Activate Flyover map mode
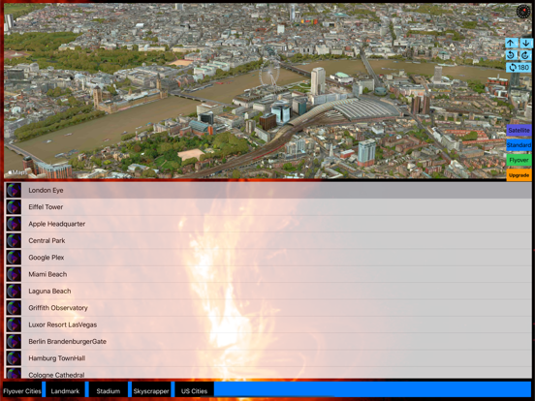535x401 pixels. [519, 160]
